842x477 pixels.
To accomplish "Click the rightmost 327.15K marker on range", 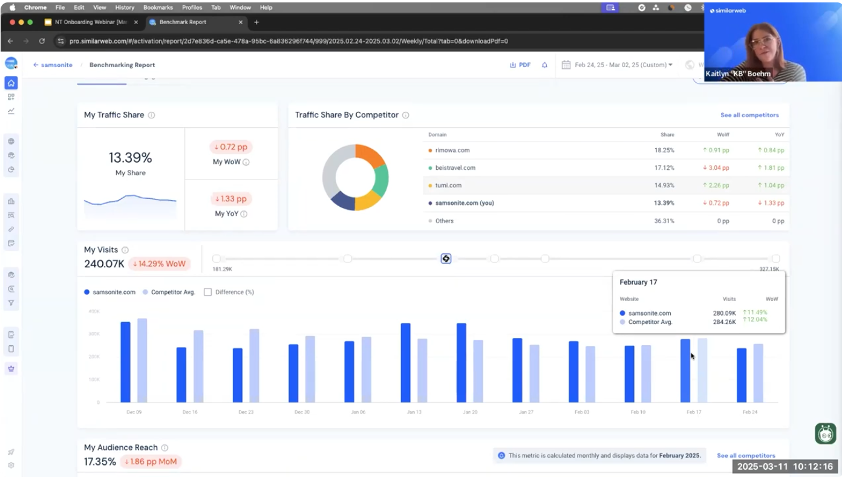I will pyautogui.click(x=776, y=259).
